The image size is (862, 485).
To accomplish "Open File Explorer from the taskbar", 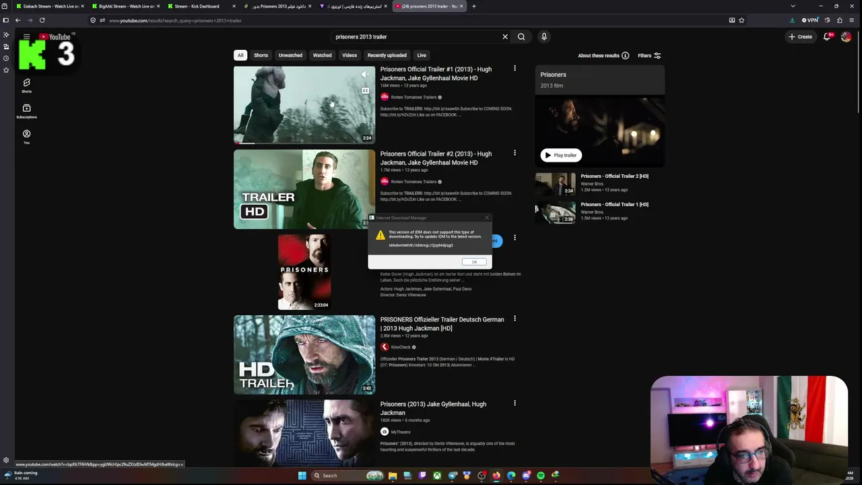I will pyautogui.click(x=393, y=476).
